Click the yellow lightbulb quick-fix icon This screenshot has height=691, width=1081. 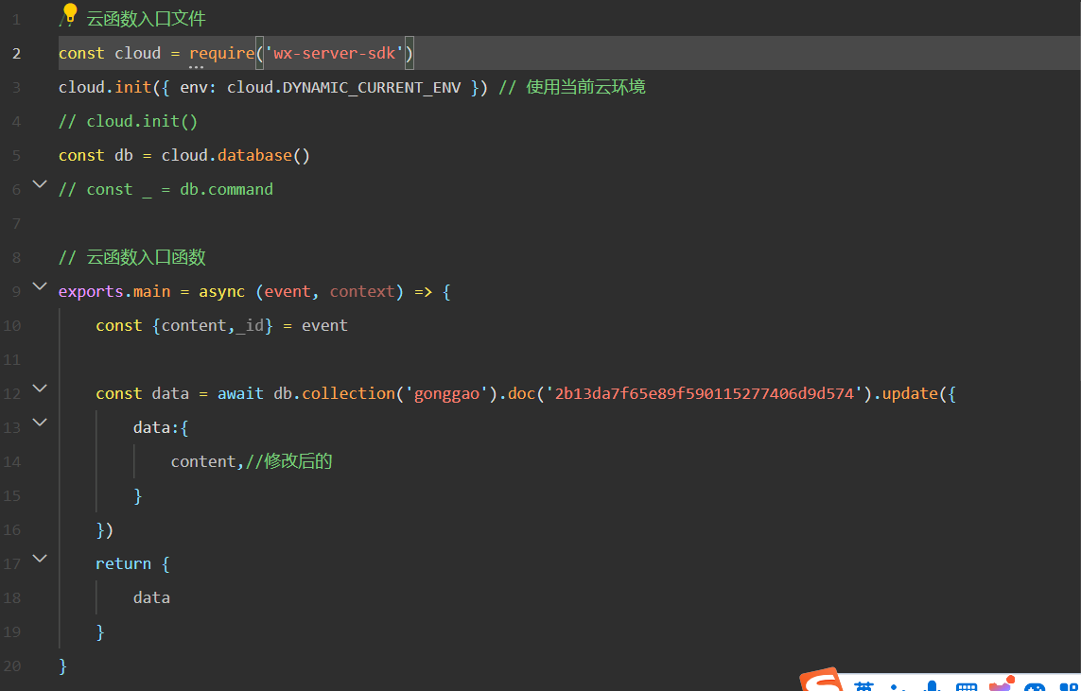click(x=70, y=12)
